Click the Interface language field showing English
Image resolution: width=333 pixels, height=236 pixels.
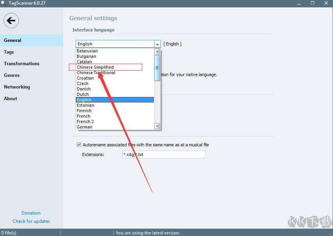point(115,44)
